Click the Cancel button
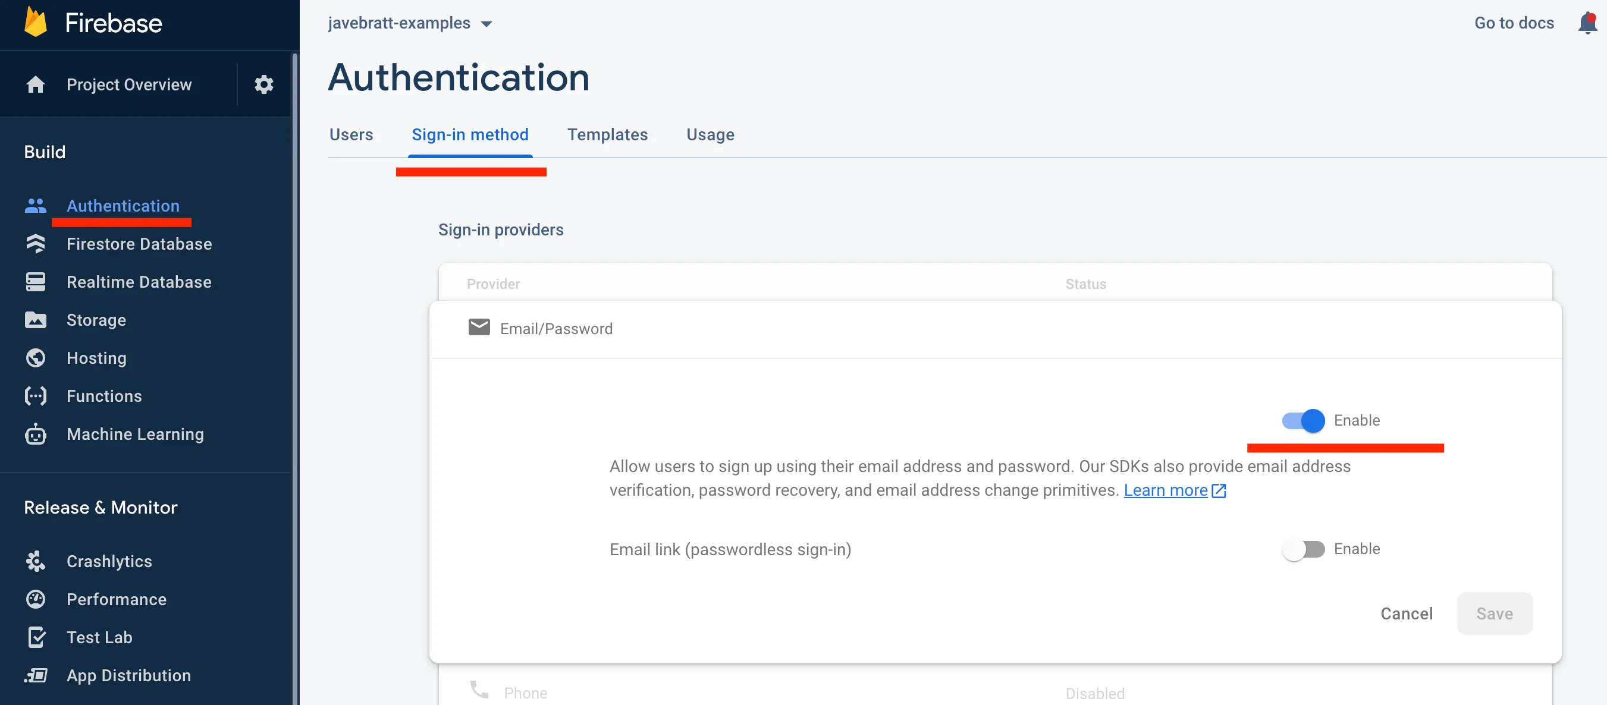This screenshot has width=1607, height=705. 1407,613
